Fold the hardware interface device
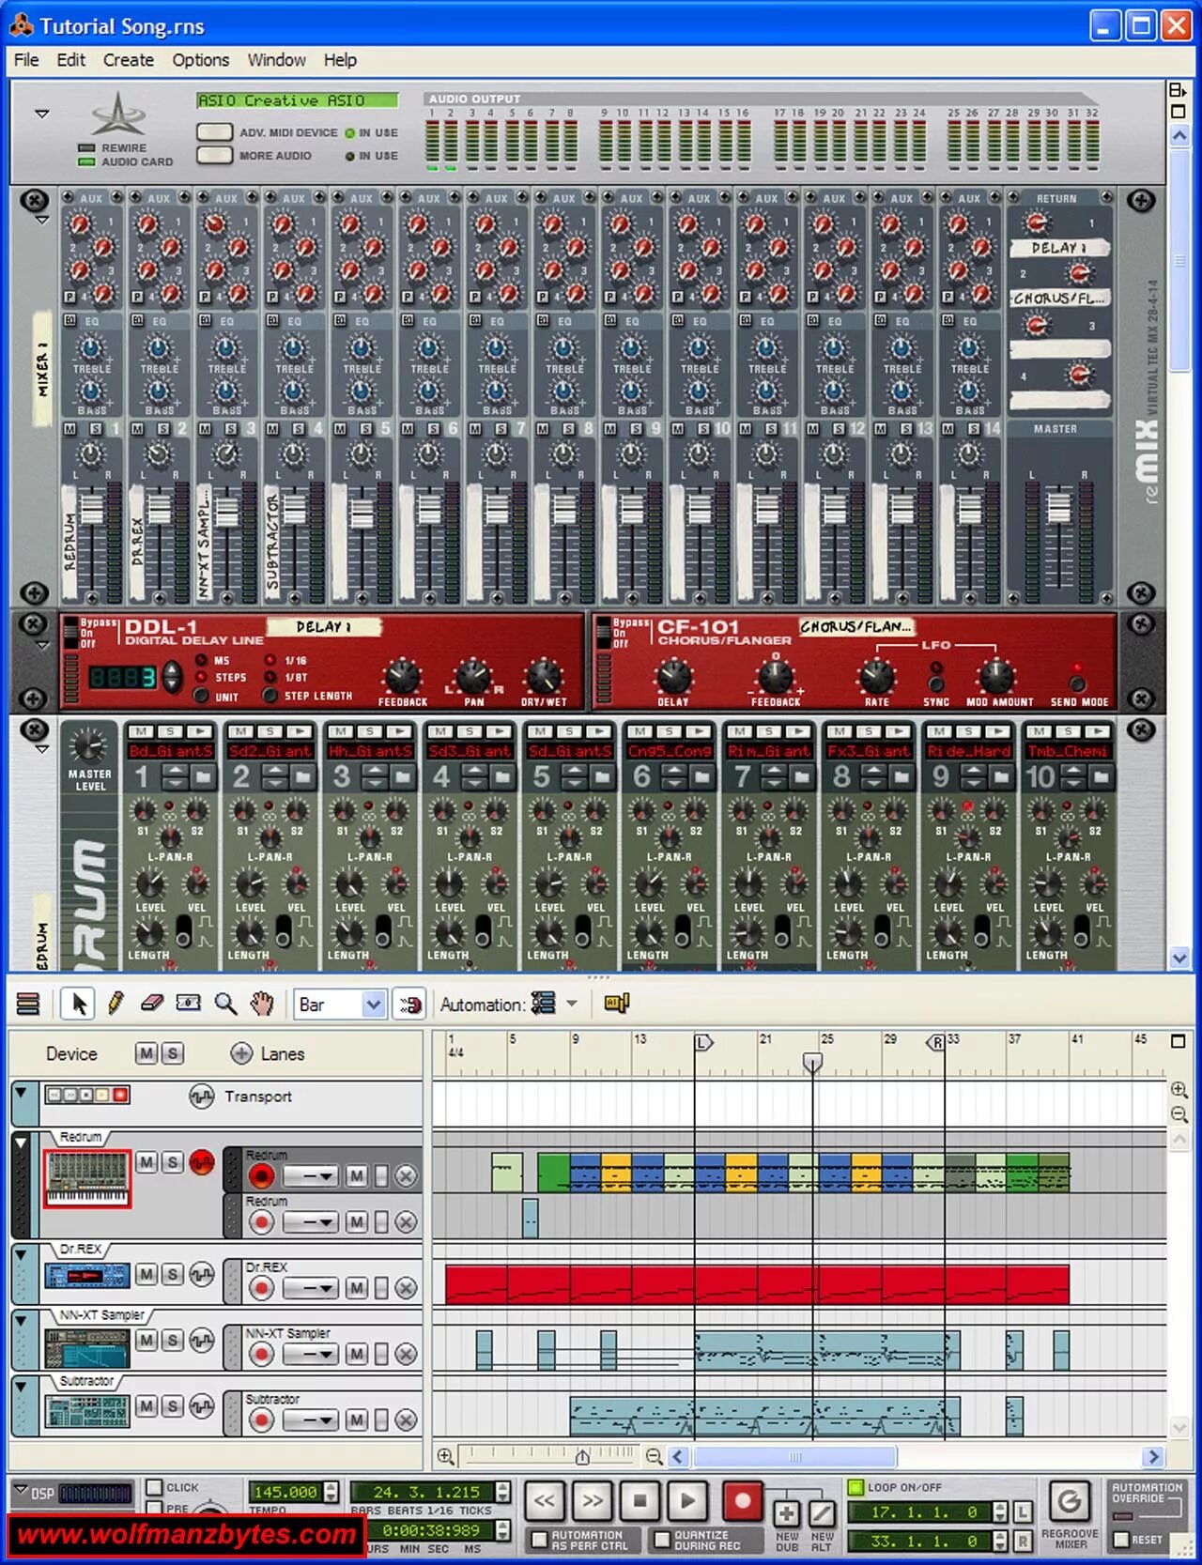Screen dimensions: 1202x1565 [41, 114]
